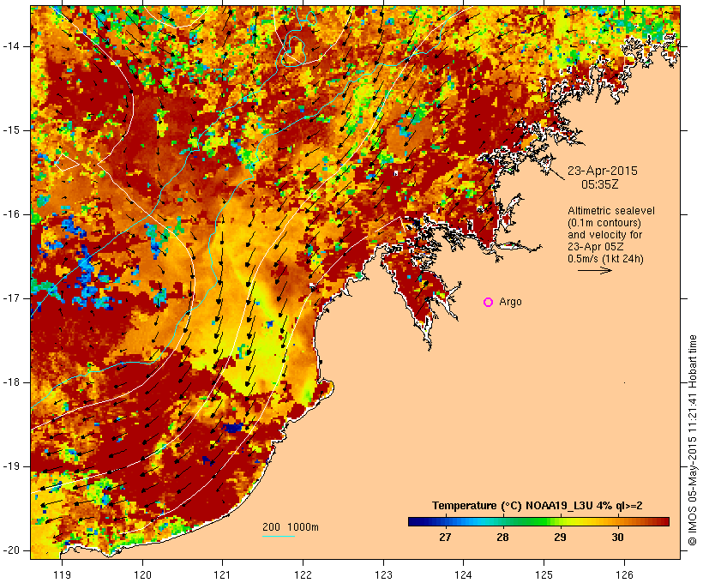The image size is (703, 583).
Task: Click longitude label 119
Action: (62, 575)
